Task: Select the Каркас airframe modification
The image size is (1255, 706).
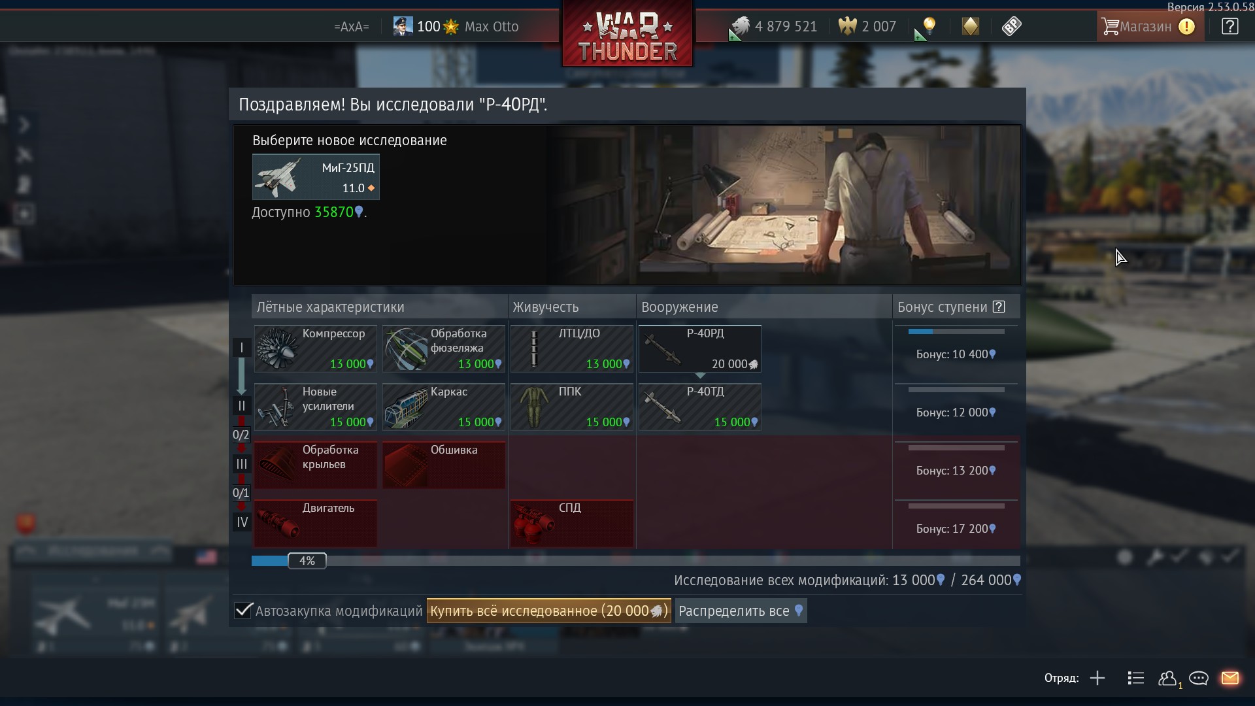Action: [x=444, y=407]
